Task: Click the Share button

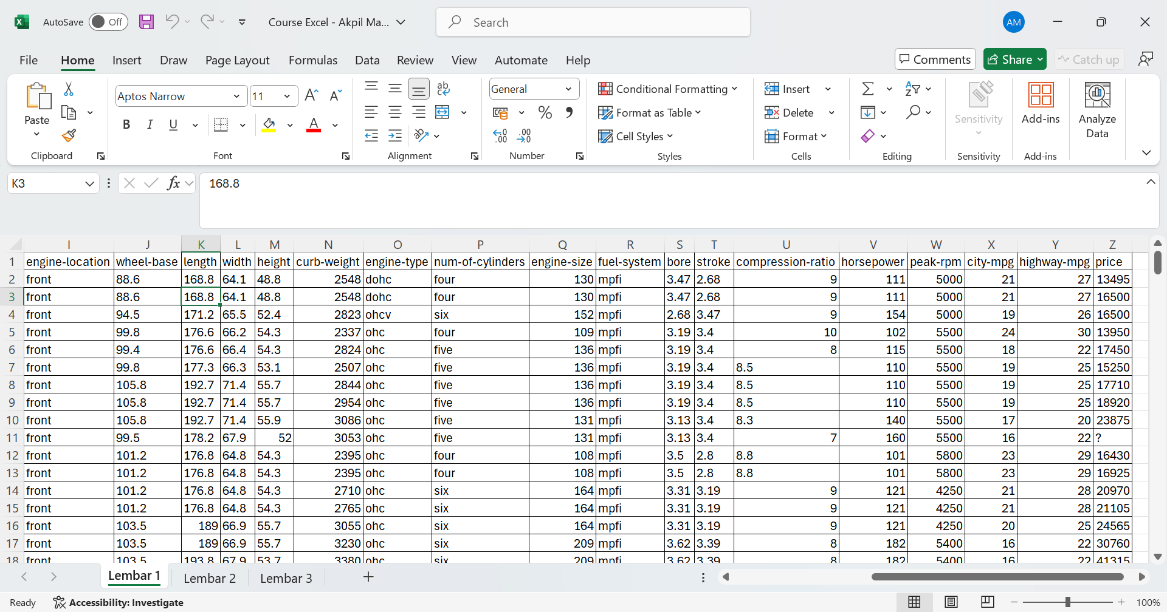Action: coord(1014,59)
